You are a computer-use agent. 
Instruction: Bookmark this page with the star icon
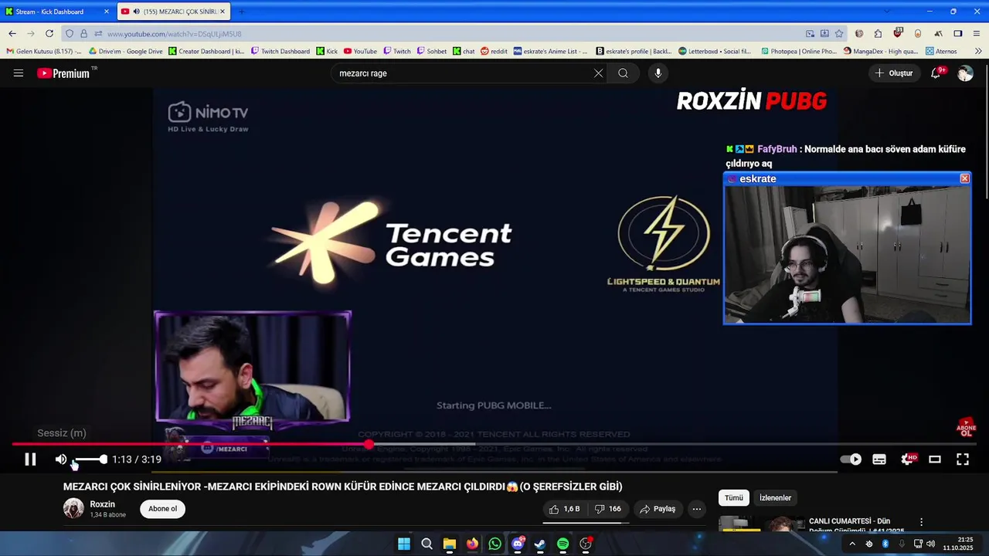[x=839, y=34]
